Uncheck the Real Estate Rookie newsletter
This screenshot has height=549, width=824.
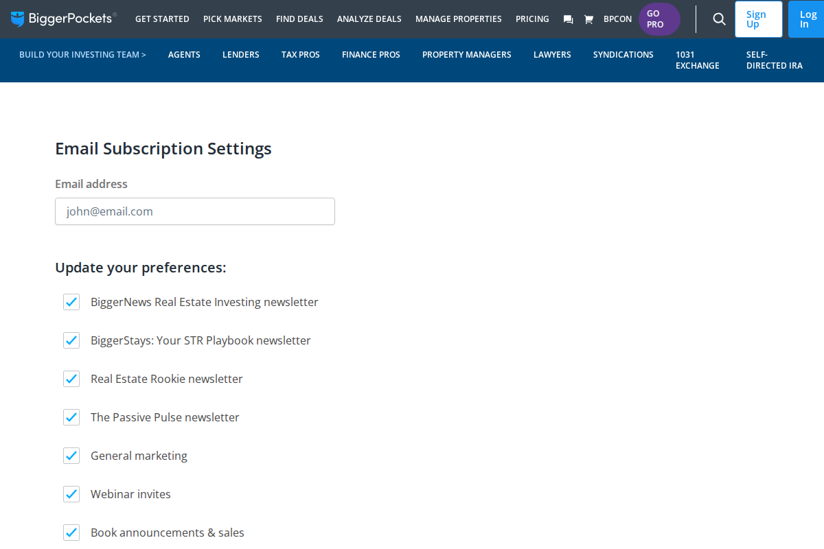pos(71,379)
